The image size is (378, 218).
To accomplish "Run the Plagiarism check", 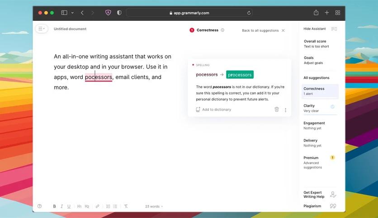I will [320, 206].
